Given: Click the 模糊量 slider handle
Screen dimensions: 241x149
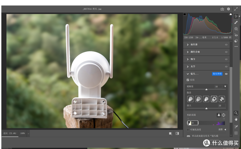Looking at the screenshot, I should click(206, 89).
